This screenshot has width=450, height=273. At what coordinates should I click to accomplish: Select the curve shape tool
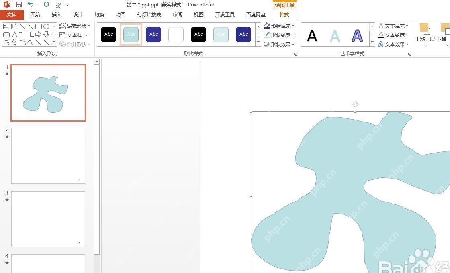click(x=31, y=43)
